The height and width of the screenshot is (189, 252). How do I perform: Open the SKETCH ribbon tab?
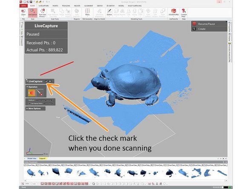click(100, 6)
